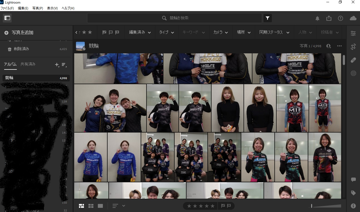Toggle the picked flag filter in filter bar
The image size is (360, 212).
coord(104,33)
